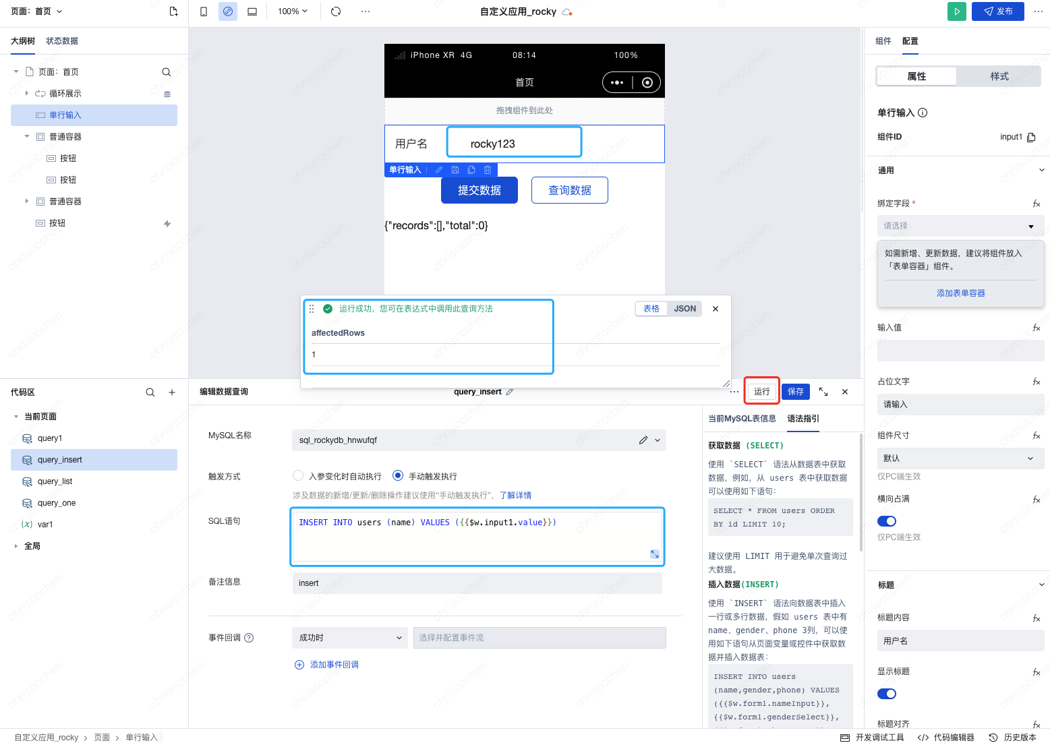Expand the query editor panel to fullscreen

click(x=823, y=392)
